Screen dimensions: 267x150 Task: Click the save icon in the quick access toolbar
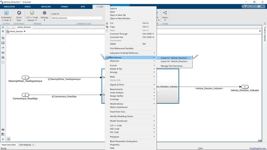pyautogui.click(x=245, y=6)
